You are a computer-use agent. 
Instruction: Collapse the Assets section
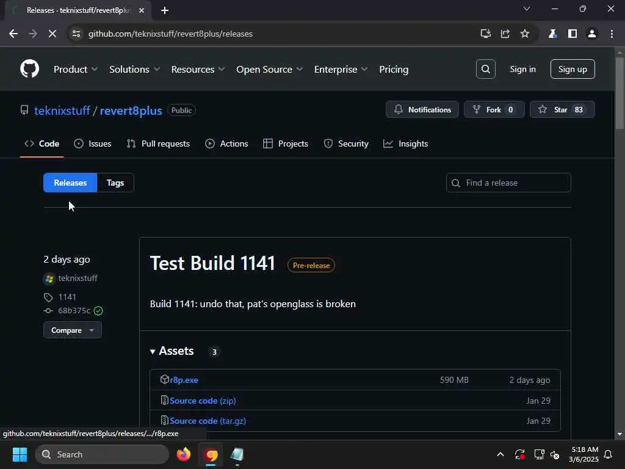point(172,351)
